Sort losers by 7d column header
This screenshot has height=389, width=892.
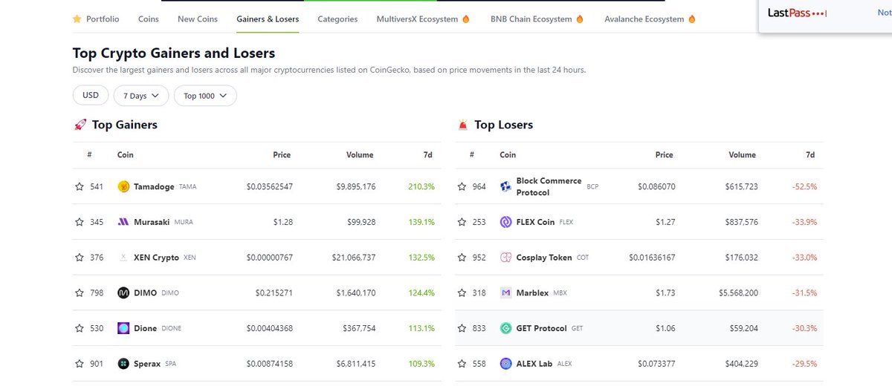coord(810,155)
